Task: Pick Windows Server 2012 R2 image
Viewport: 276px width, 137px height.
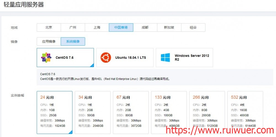Action: [x=184, y=58]
